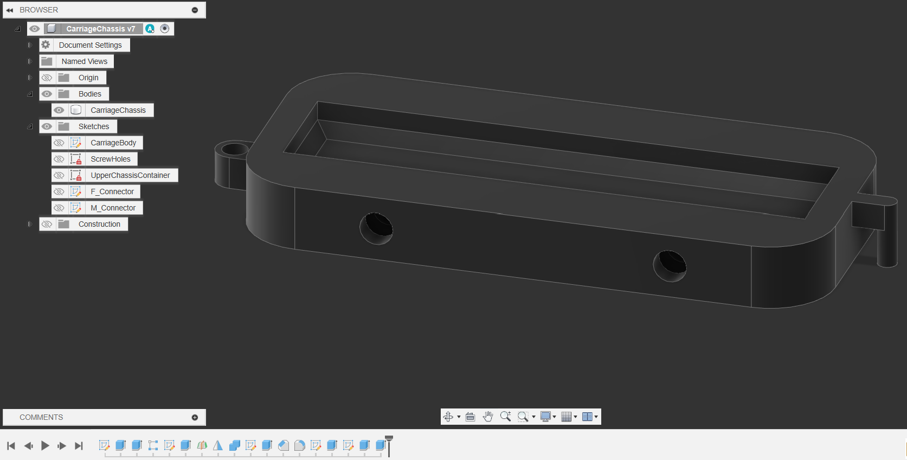Screen dimensions: 907x460
Task: Collapse the Browser panel with double arrows
Action: 10,10
